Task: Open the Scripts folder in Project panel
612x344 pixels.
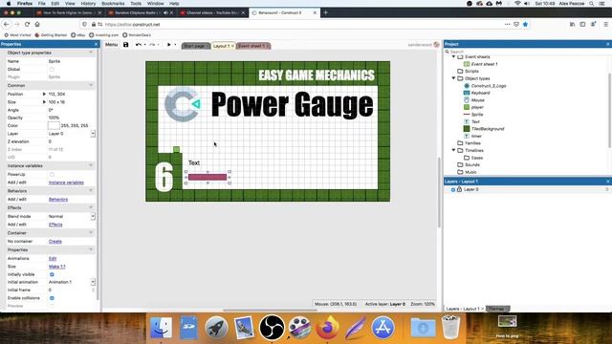Action: point(471,72)
